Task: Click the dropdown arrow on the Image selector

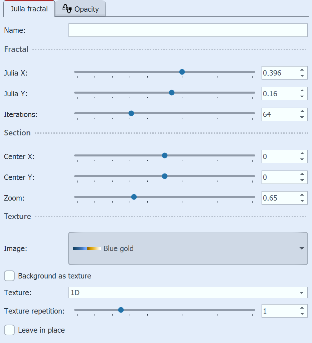Action: point(301,248)
